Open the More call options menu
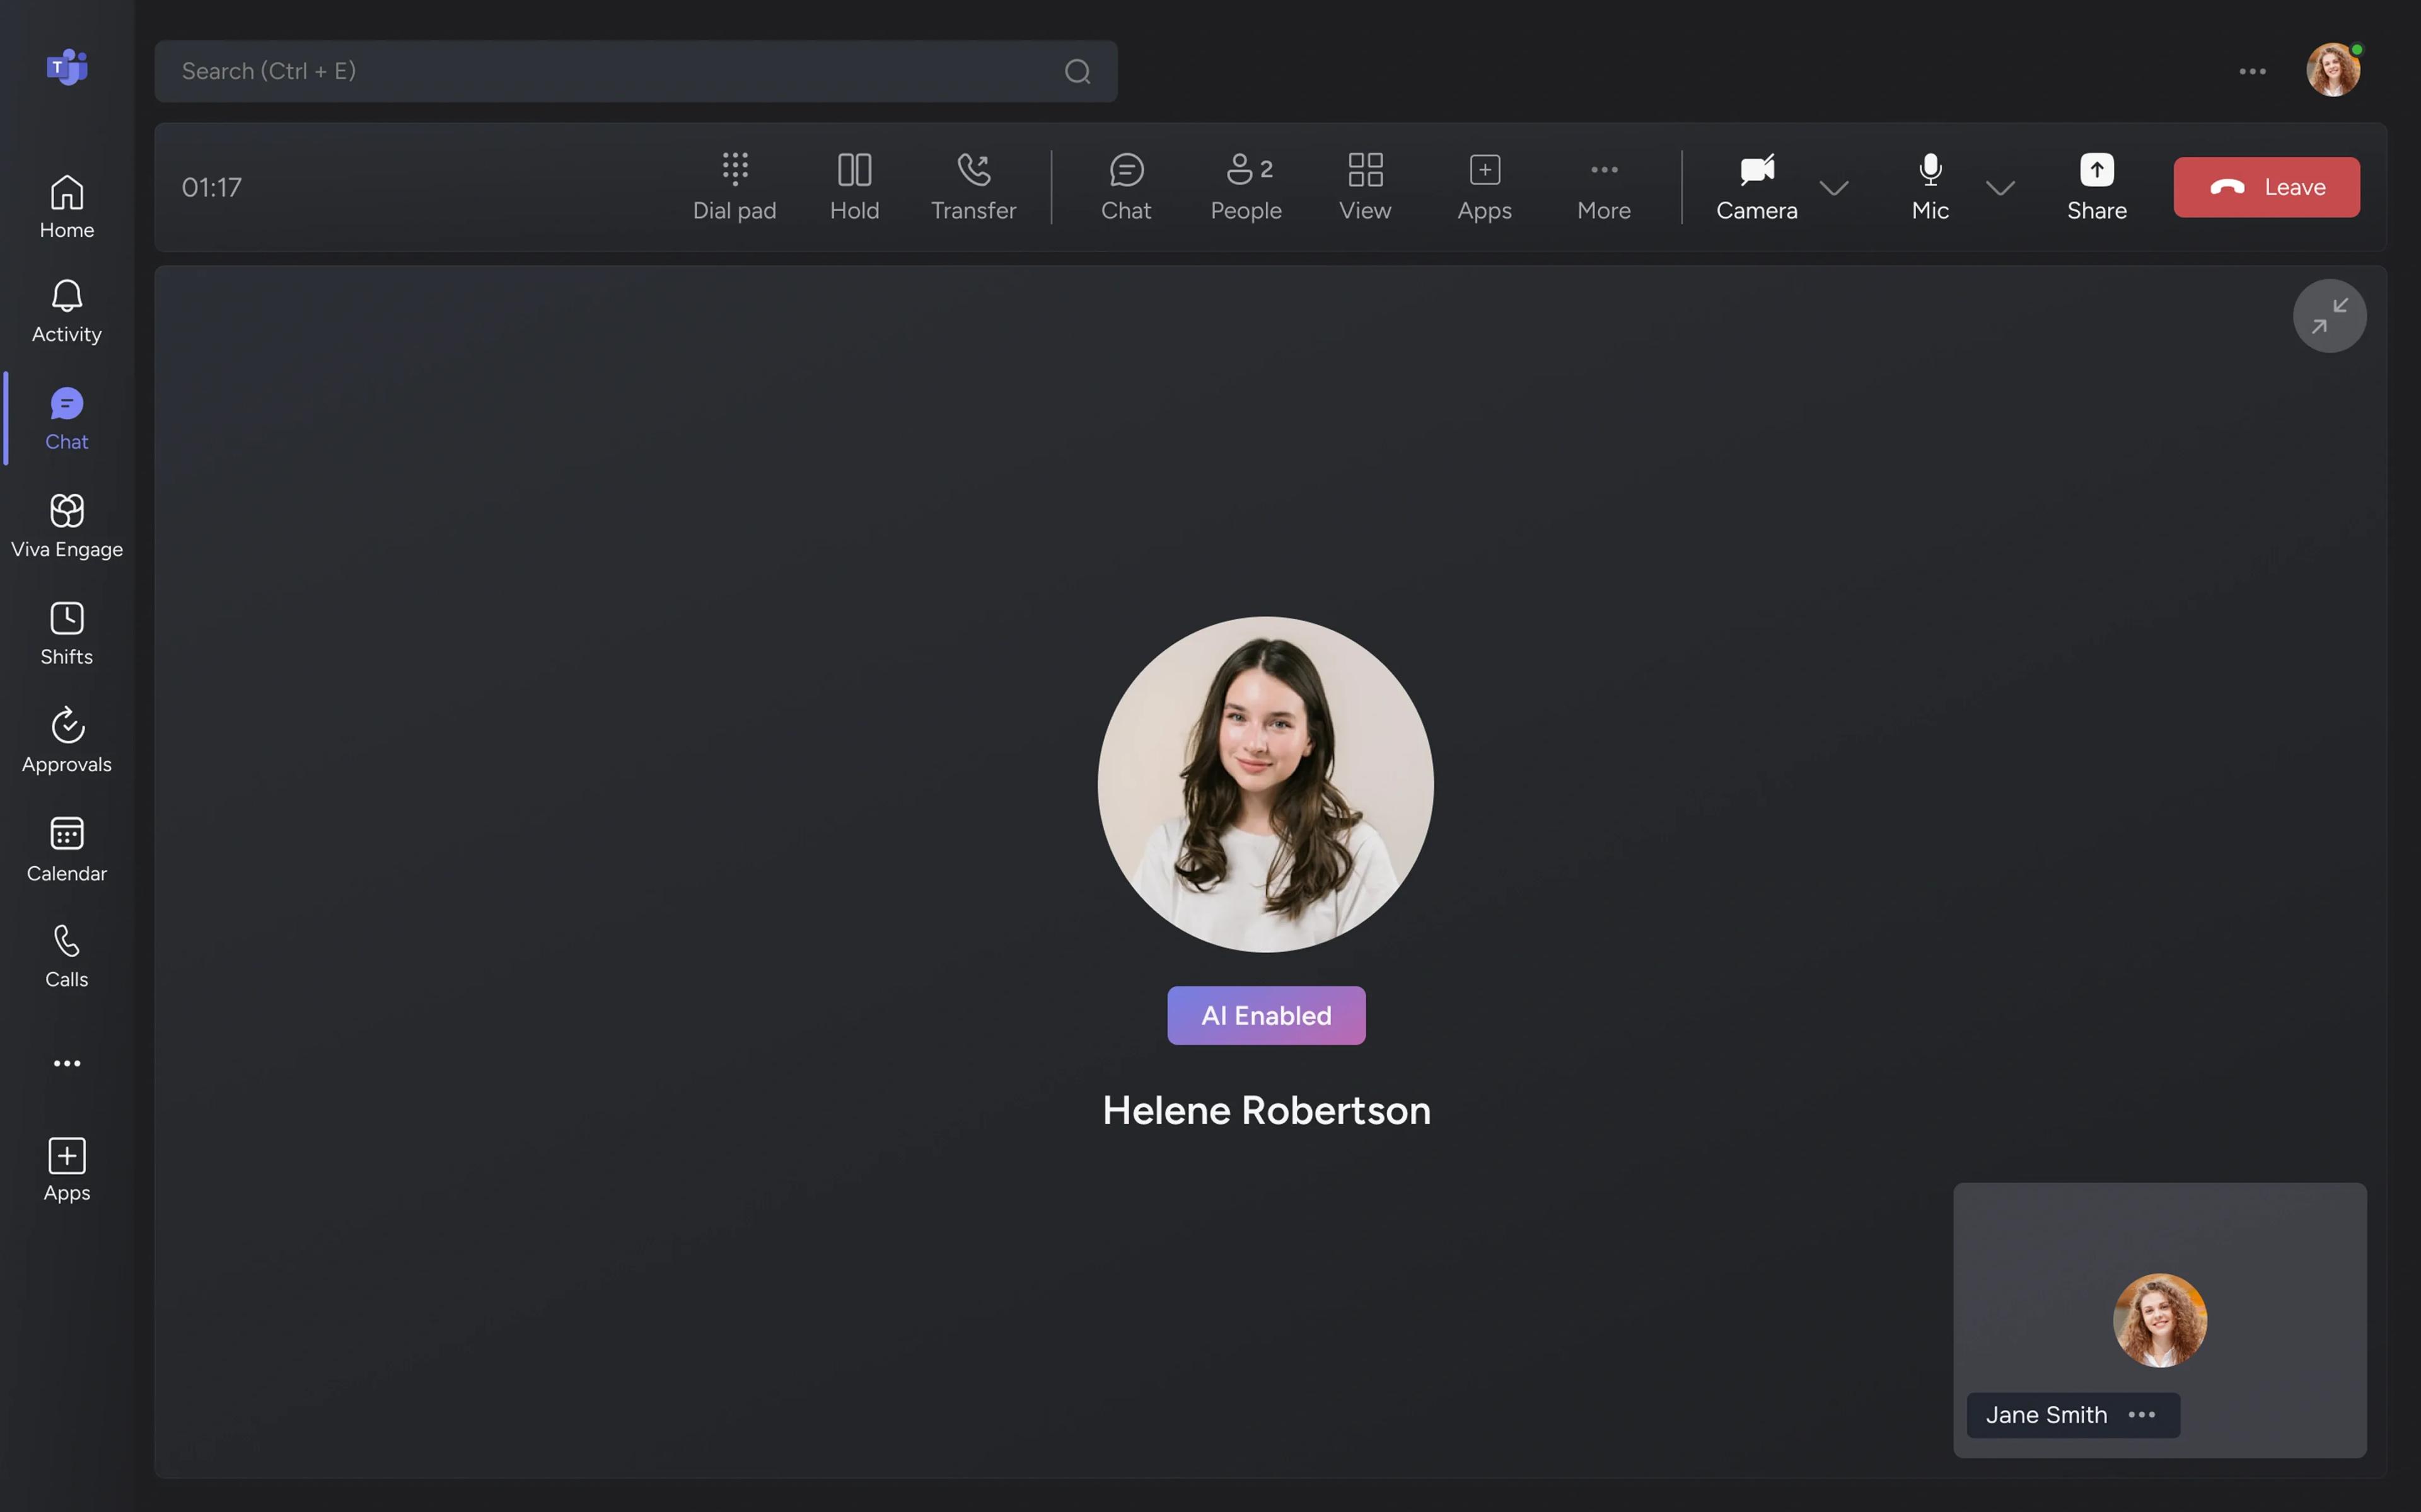Image resolution: width=2421 pixels, height=1512 pixels. pyautogui.click(x=1603, y=186)
